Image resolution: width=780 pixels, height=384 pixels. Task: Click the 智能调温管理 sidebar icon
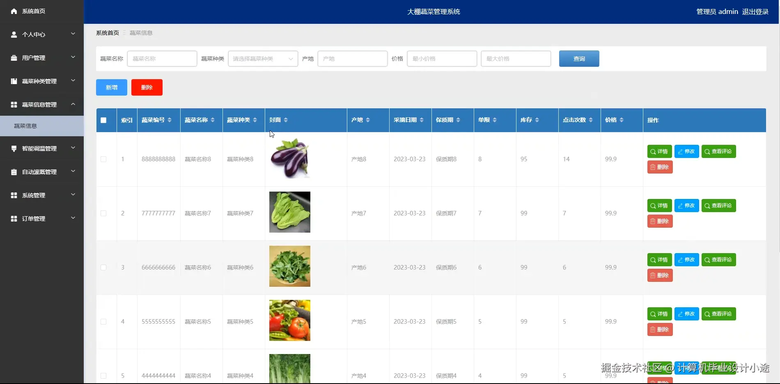[14, 148]
